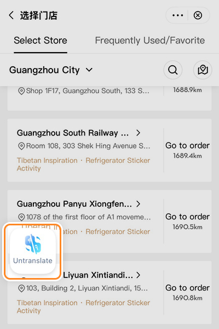Open Liyuan Xintiandi store details chevron
Viewport: 219px width, 329px height.
click(x=138, y=275)
